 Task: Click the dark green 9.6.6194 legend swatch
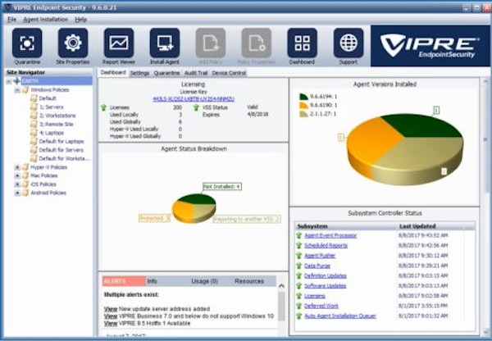[x=303, y=96]
